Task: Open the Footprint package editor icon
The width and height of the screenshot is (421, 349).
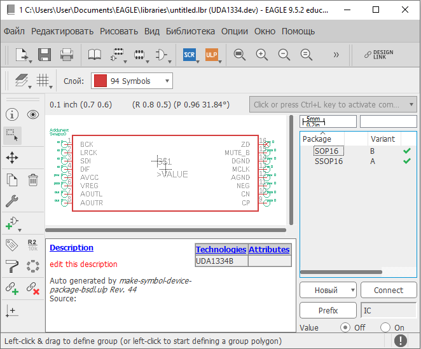Action: [x=139, y=55]
